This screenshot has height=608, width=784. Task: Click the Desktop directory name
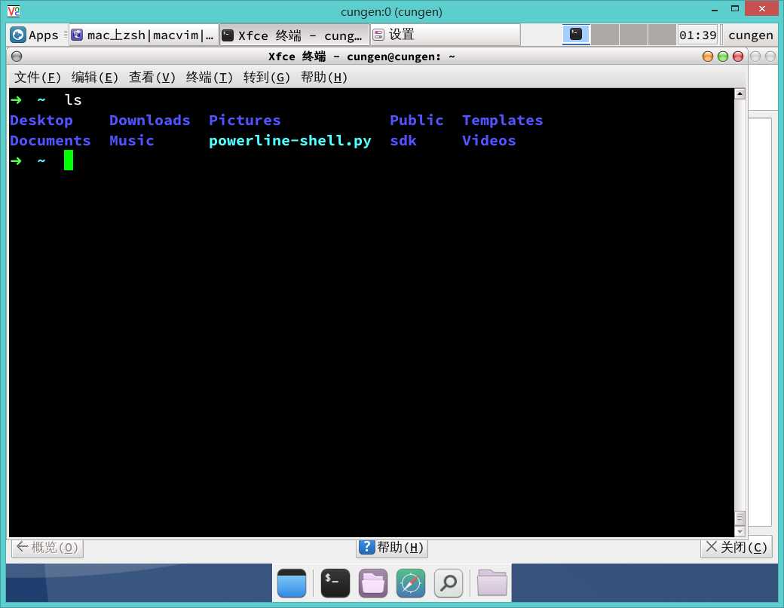[x=41, y=121]
